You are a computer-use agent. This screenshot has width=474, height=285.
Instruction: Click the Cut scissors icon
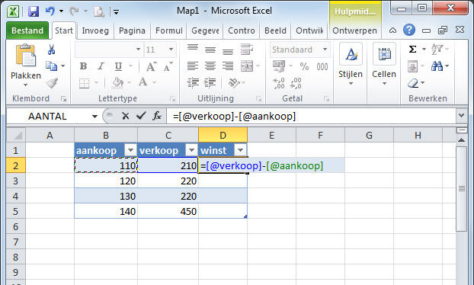(51, 50)
